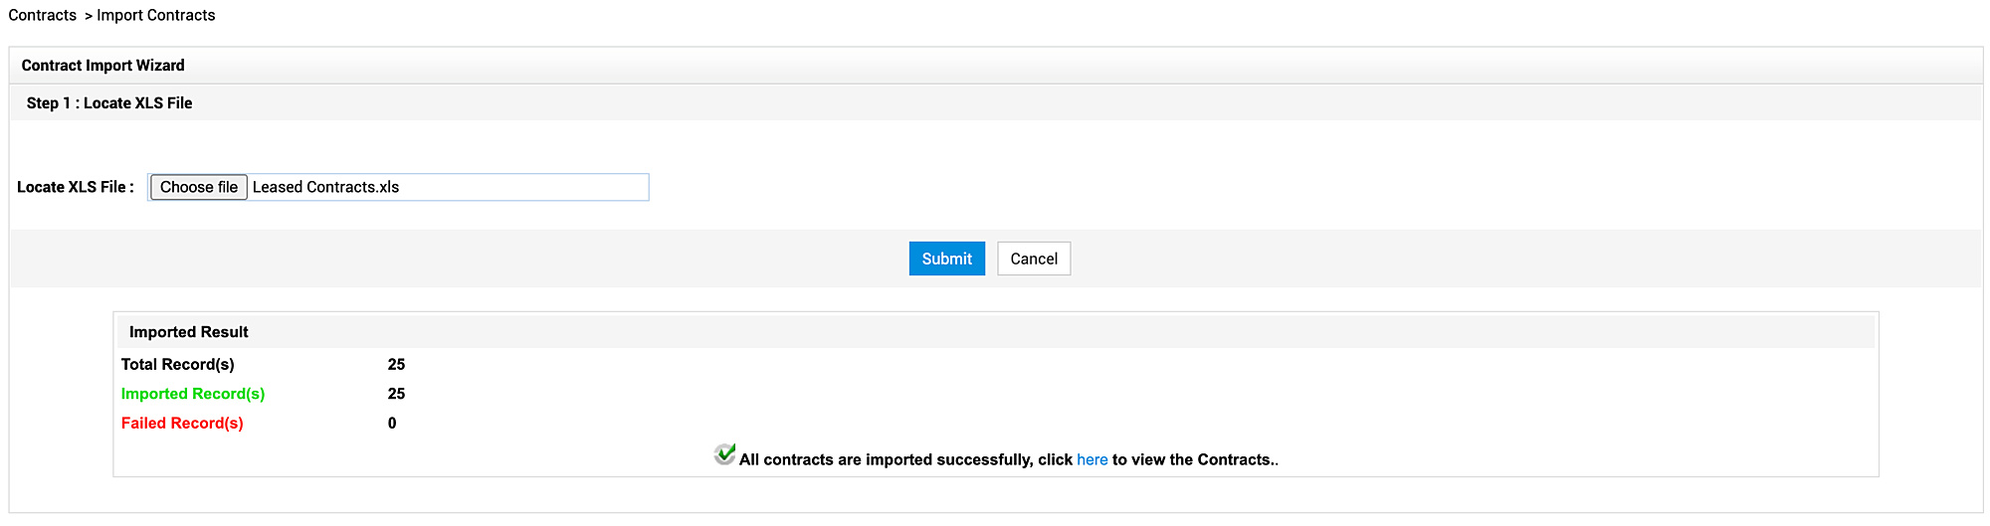Click the Leased Contracts.xls file name
Image resolution: width=1990 pixels, height=526 pixels.
(325, 187)
